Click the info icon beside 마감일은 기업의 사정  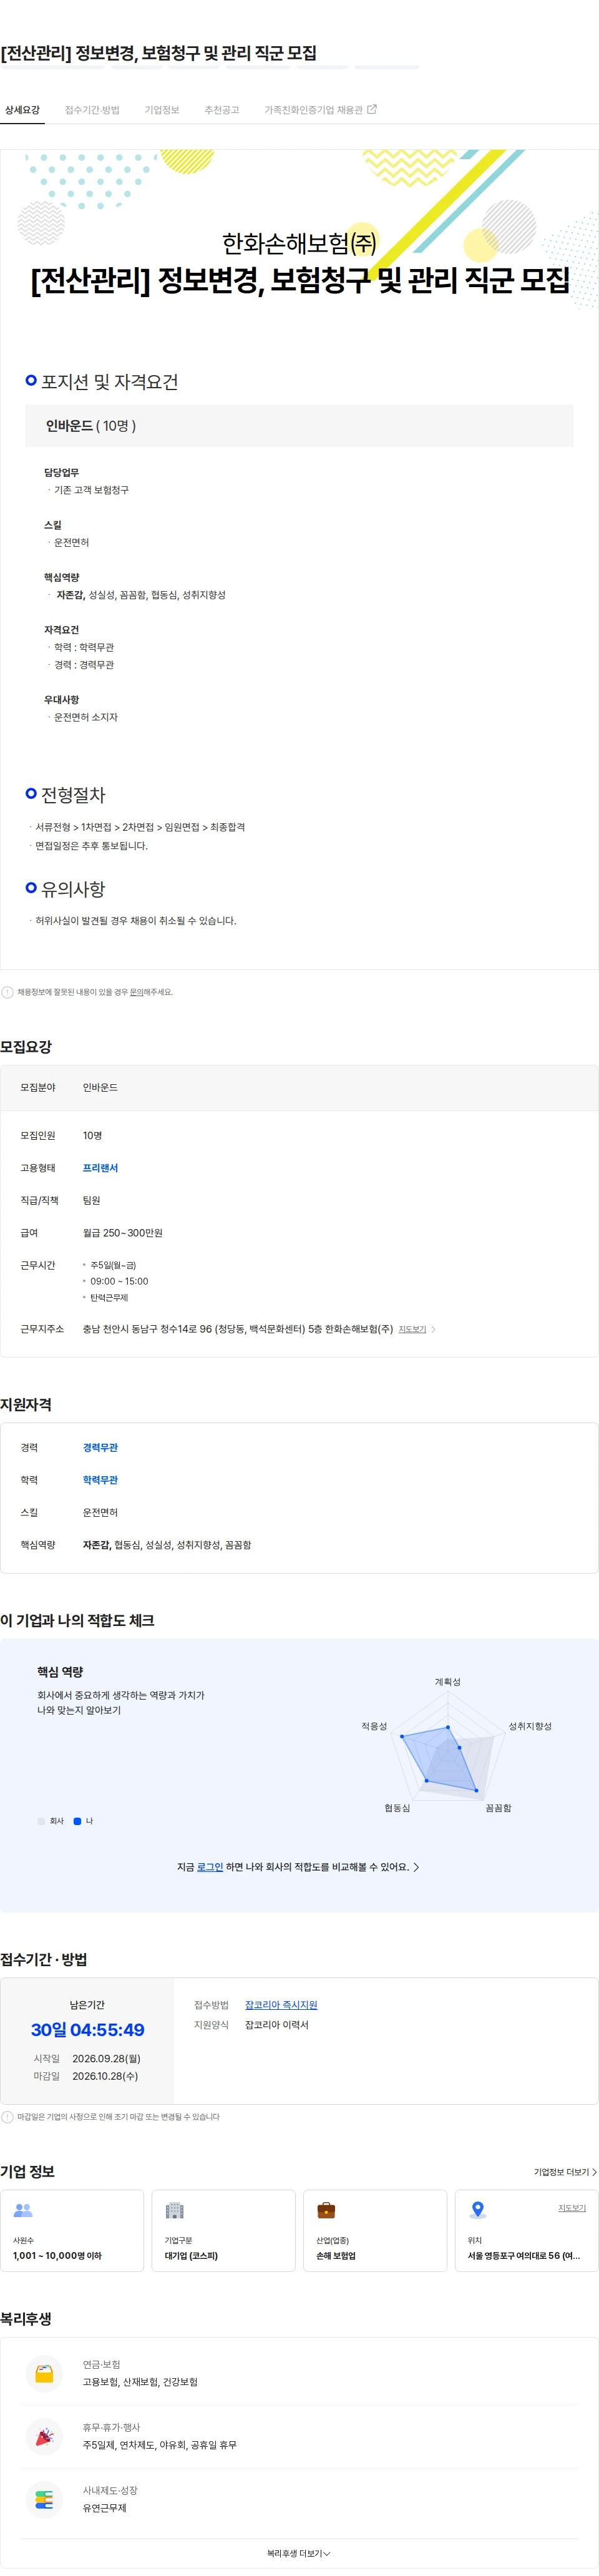(7, 2117)
